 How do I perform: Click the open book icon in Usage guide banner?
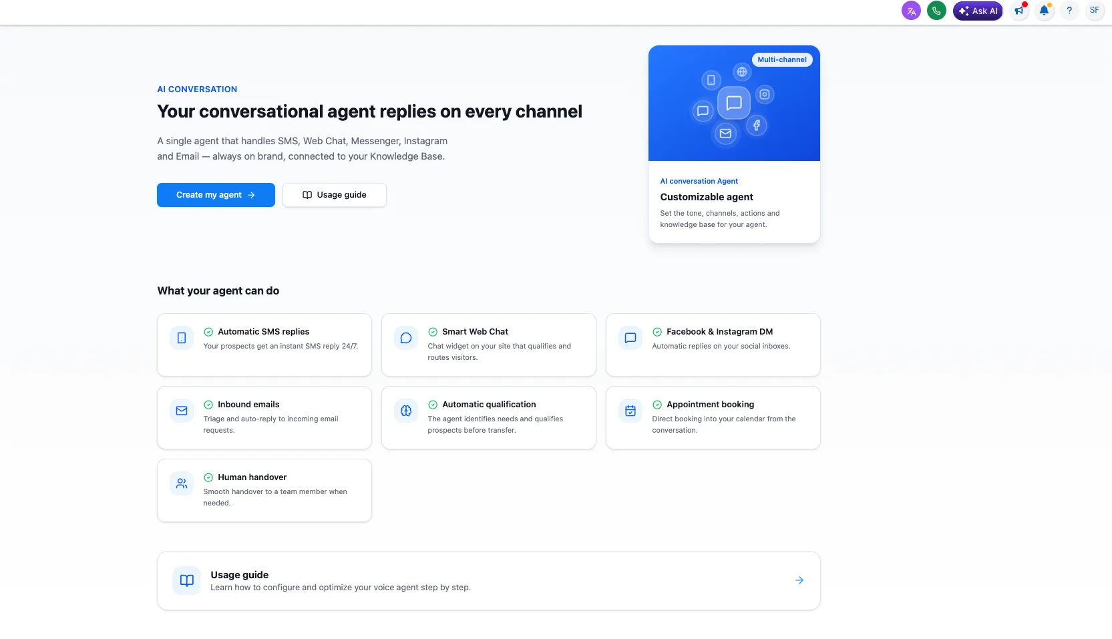point(187,580)
